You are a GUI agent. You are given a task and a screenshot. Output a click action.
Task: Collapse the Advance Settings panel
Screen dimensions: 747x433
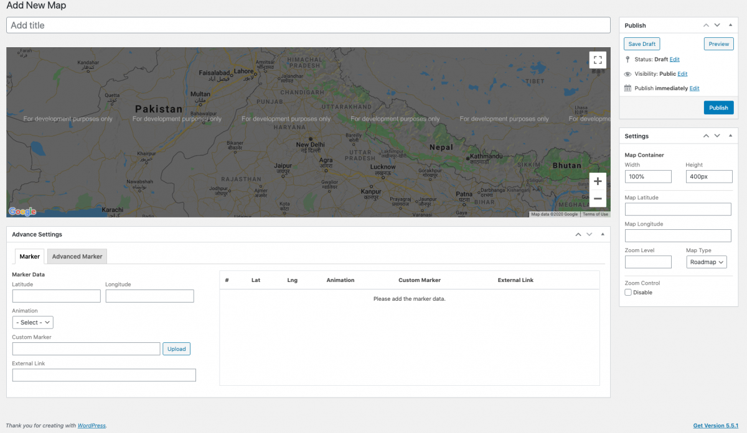click(x=602, y=234)
